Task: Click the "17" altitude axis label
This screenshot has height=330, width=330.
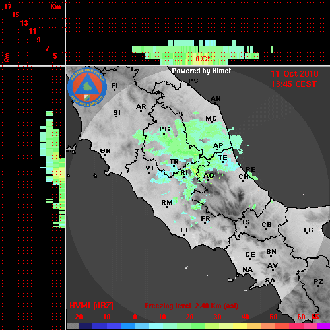Action: tap(7, 7)
